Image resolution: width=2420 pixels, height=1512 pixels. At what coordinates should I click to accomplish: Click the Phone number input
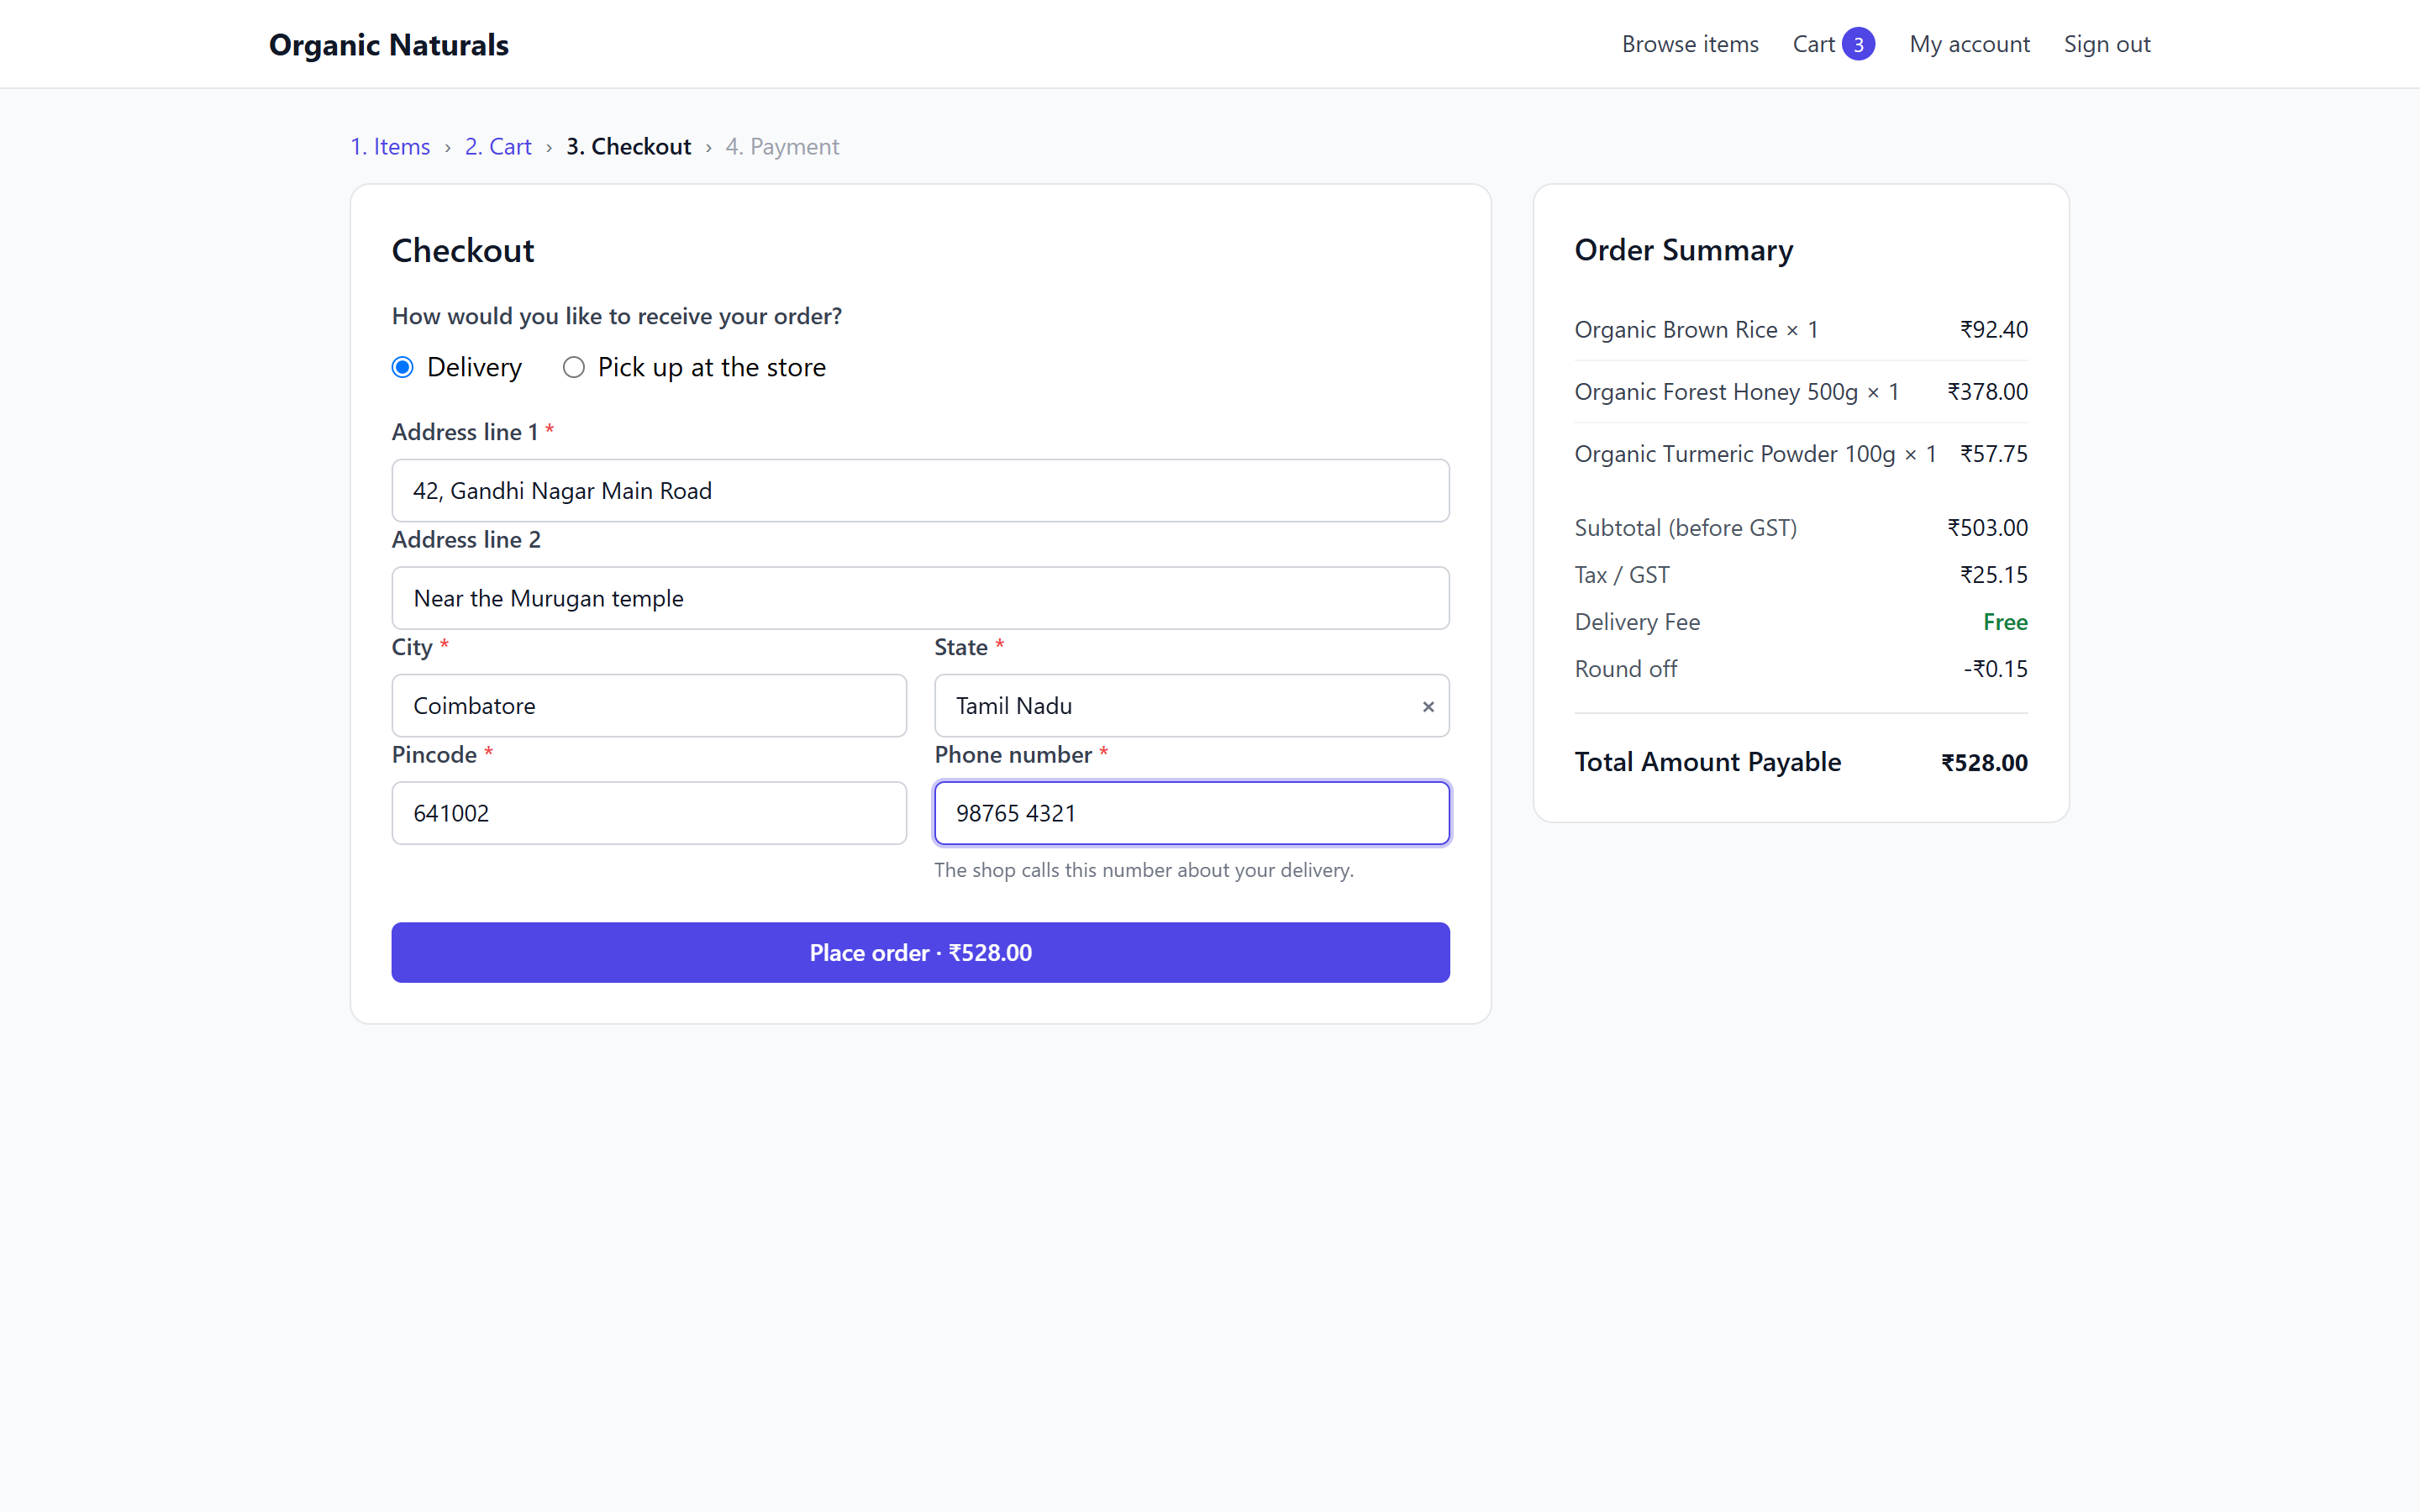click(x=1191, y=813)
